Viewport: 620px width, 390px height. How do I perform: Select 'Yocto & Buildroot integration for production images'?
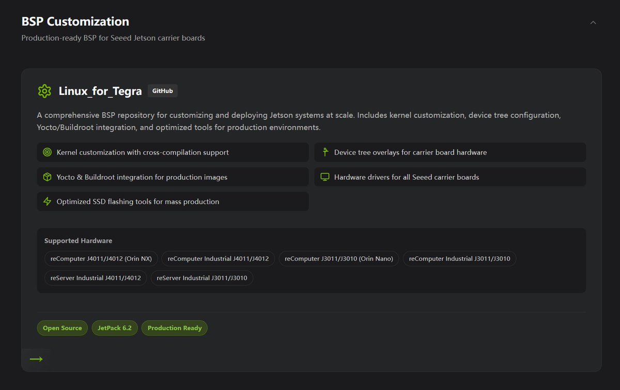point(173,177)
